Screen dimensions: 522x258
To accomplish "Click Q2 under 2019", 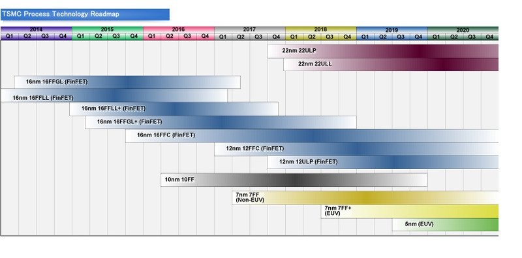I will coord(383,37).
